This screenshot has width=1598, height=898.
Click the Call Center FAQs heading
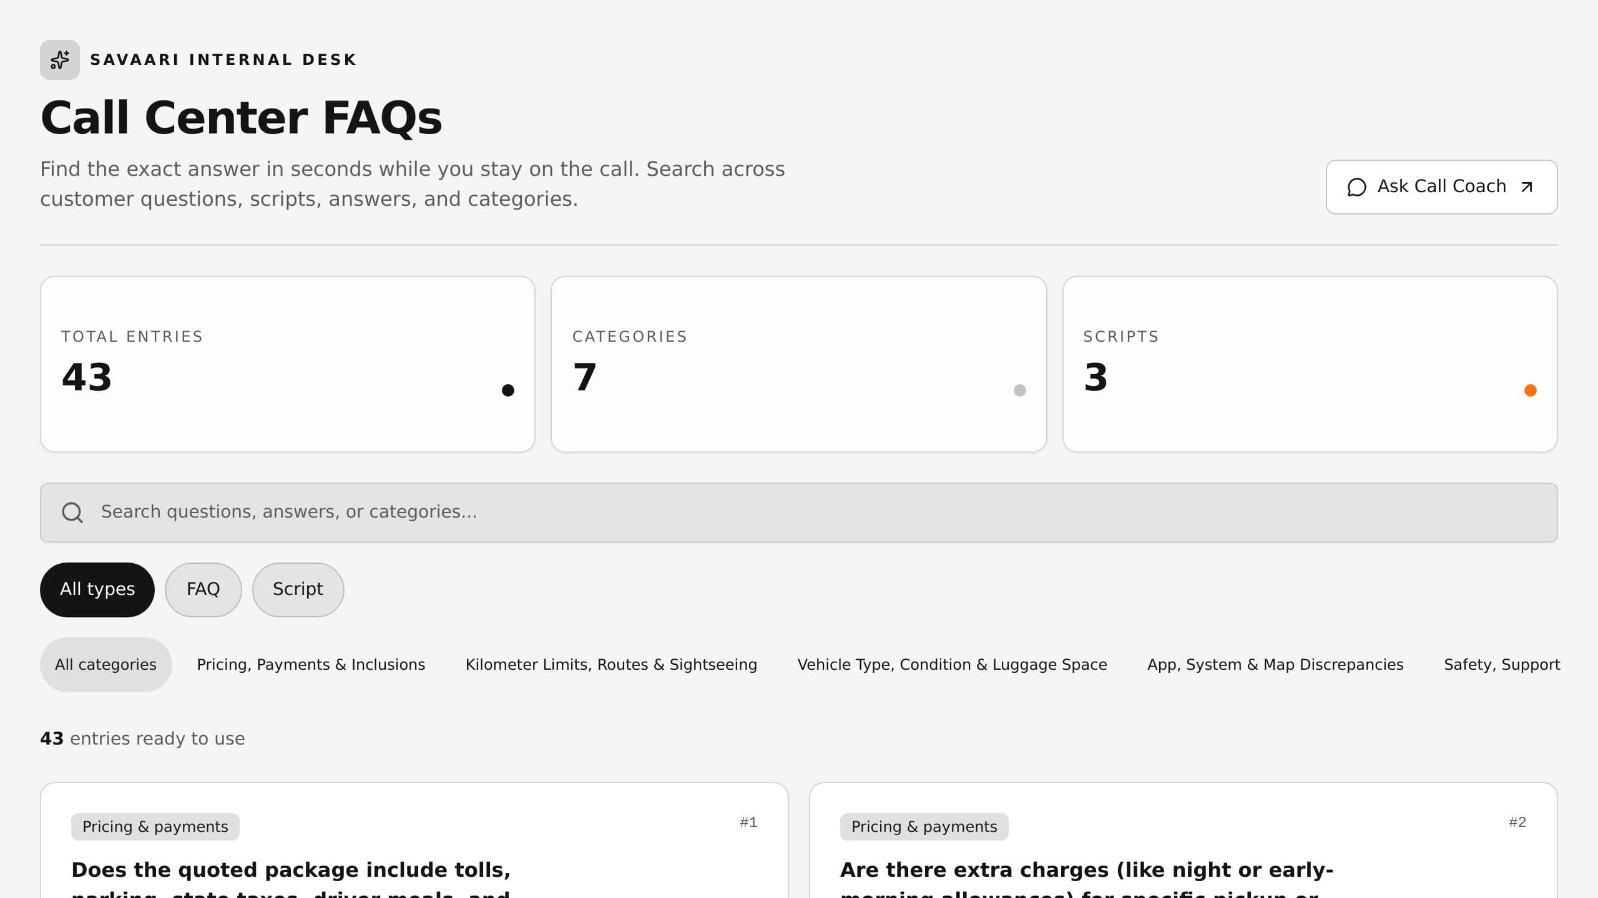click(242, 118)
